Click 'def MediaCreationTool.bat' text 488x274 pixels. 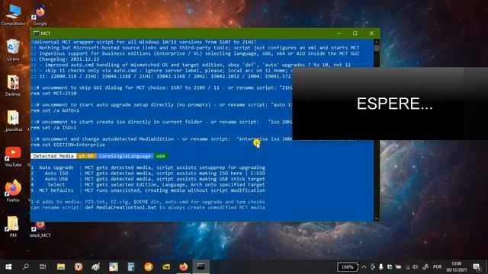point(120,207)
